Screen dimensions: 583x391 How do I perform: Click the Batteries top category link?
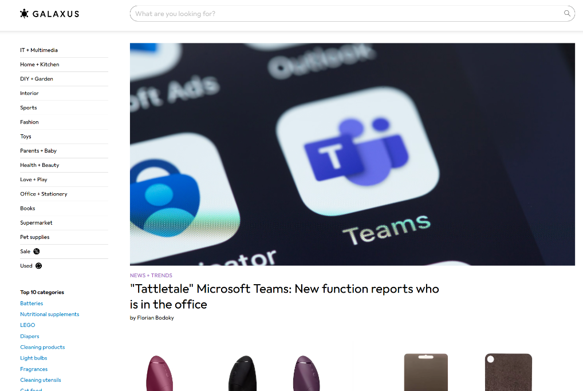click(31, 304)
